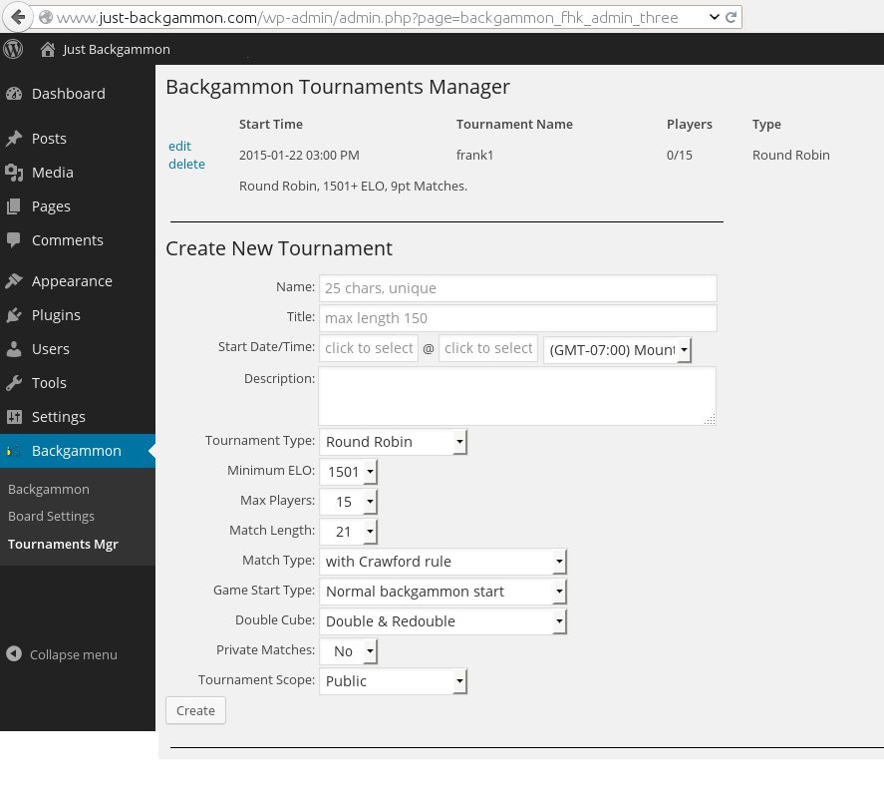The height and width of the screenshot is (805, 884).
Task: Open Appearance menu item
Action: (72, 281)
